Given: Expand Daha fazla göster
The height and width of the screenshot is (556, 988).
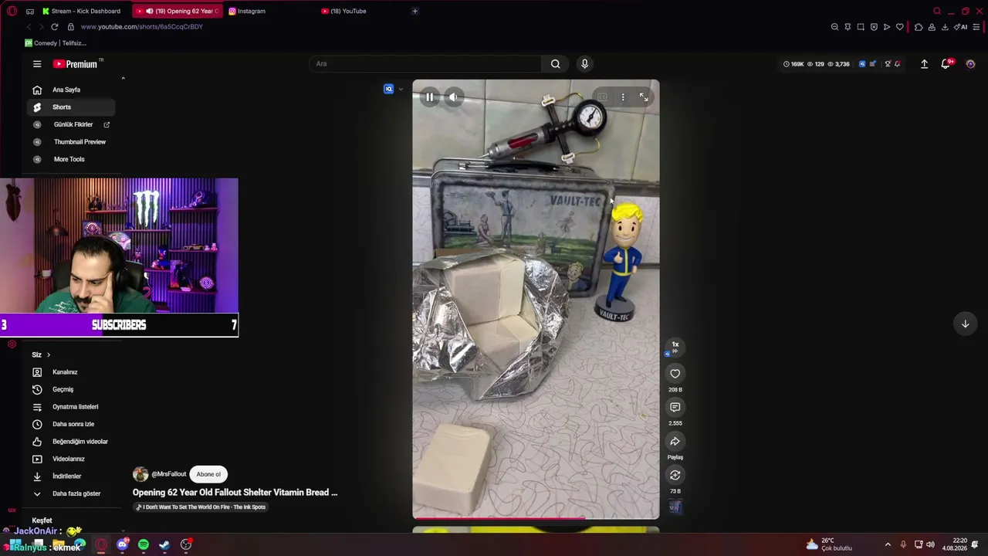Looking at the screenshot, I should [71, 493].
